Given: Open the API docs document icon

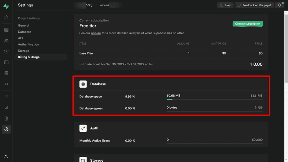Looking at the screenshot, I should 6,118.
